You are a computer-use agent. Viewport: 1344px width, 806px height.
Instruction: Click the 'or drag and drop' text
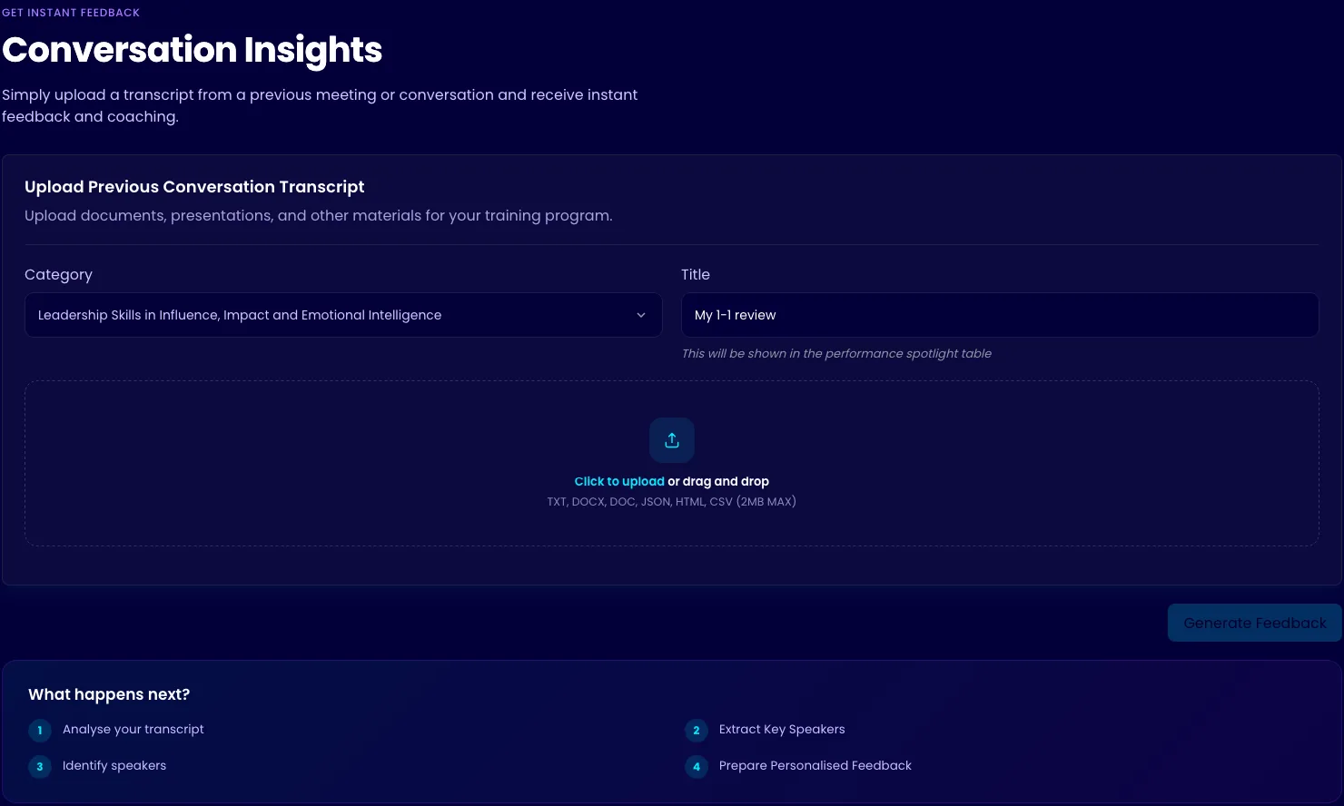click(x=718, y=481)
